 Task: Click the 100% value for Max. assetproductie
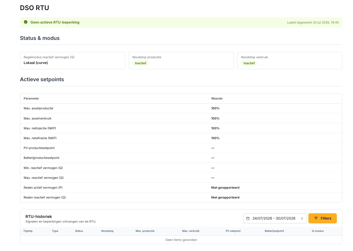[215, 109]
